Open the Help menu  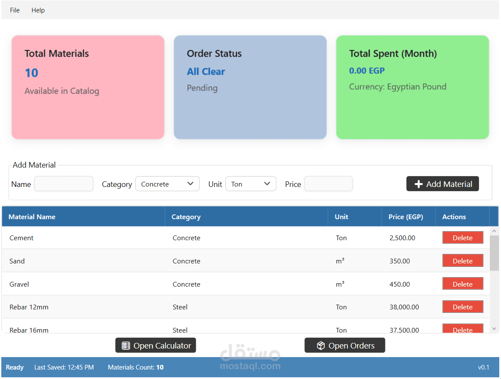pos(38,10)
